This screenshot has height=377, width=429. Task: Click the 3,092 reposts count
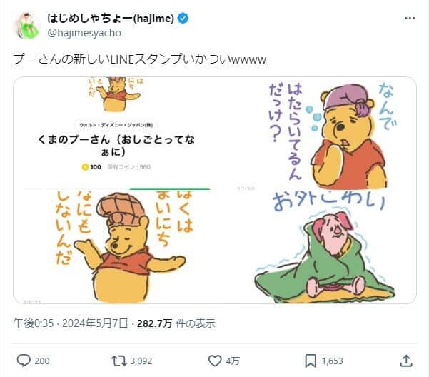pyautogui.click(x=142, y=361)
